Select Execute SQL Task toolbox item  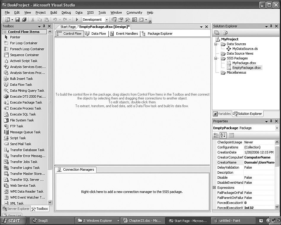(25, 114)
